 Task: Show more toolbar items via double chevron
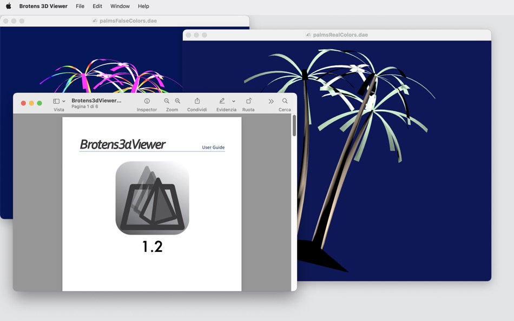click(271, 101)
